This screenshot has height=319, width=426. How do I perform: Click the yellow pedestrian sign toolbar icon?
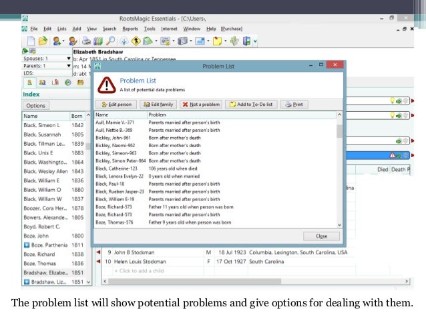[x=136, y=41]
